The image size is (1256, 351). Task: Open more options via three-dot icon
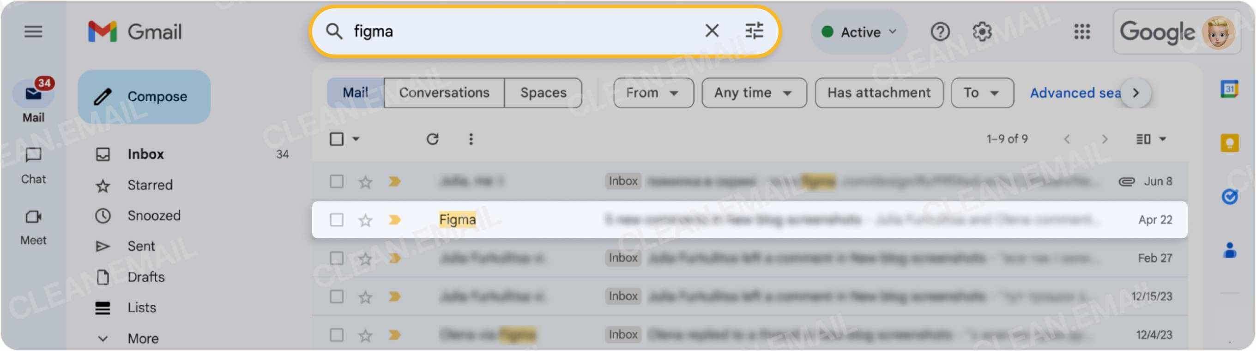471,139
